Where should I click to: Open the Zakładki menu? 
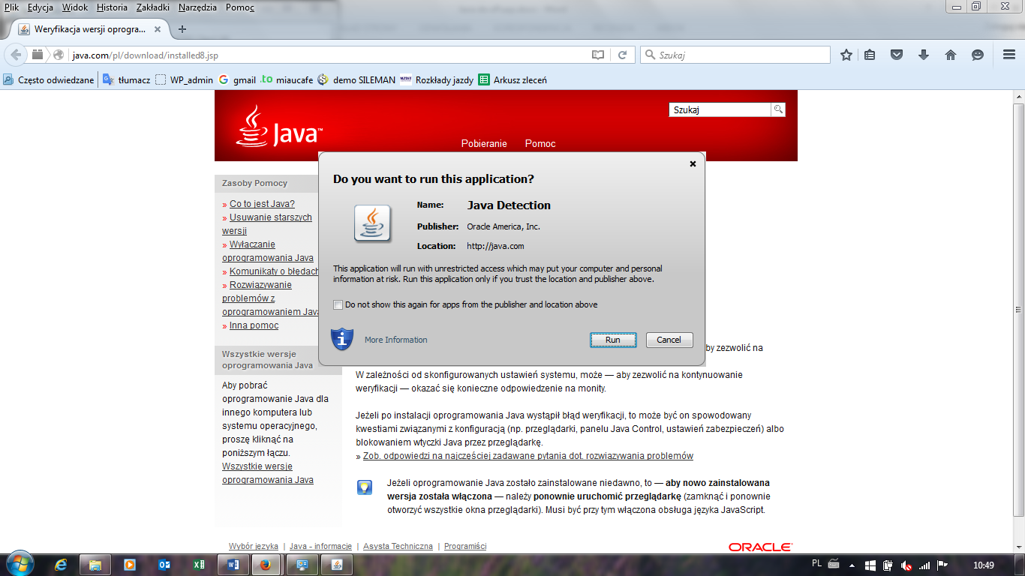153,7
